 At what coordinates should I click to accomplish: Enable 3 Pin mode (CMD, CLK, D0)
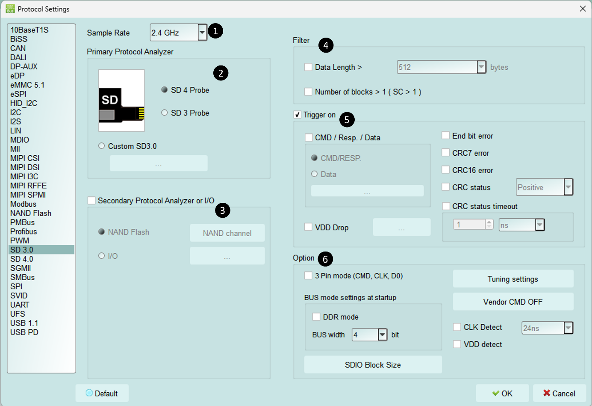[308, 276]
